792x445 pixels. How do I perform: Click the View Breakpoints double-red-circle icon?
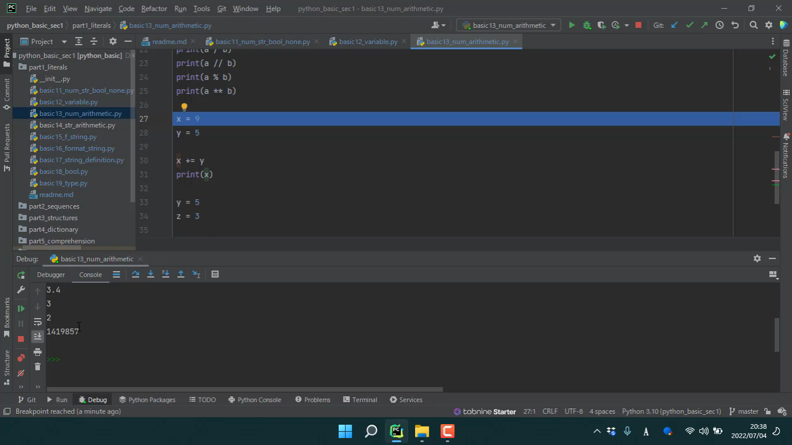(x=21, y=358)
